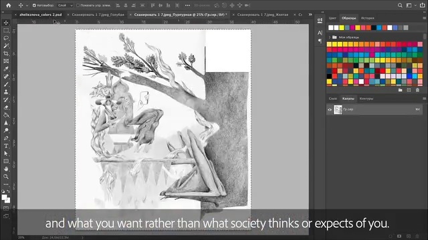
Task: Select the Crop tool
Action: (6, 53)
